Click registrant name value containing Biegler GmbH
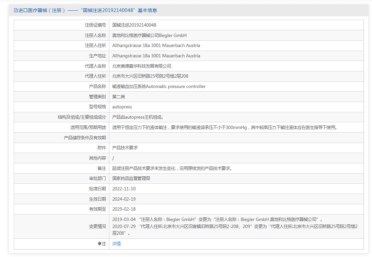 click(149, 35)
